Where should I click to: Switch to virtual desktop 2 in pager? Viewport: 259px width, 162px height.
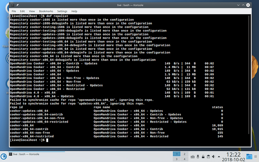coord(185,154)
